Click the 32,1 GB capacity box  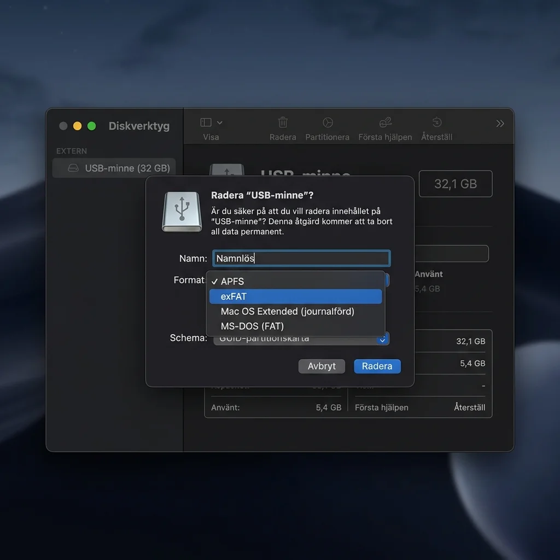tap(456, 184)
